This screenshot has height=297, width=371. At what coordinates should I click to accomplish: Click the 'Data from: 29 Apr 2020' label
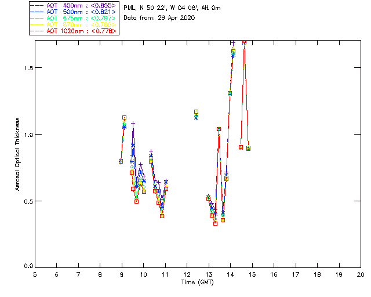coord(159,18)
